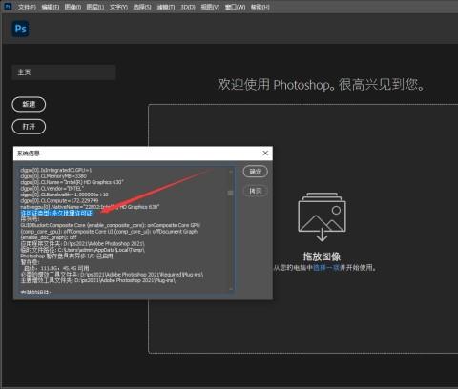Image resolution: width=458 pixels, height=390 pixels.
Task: Click the 系统信息 dialog title
Action: click(29, 154)
